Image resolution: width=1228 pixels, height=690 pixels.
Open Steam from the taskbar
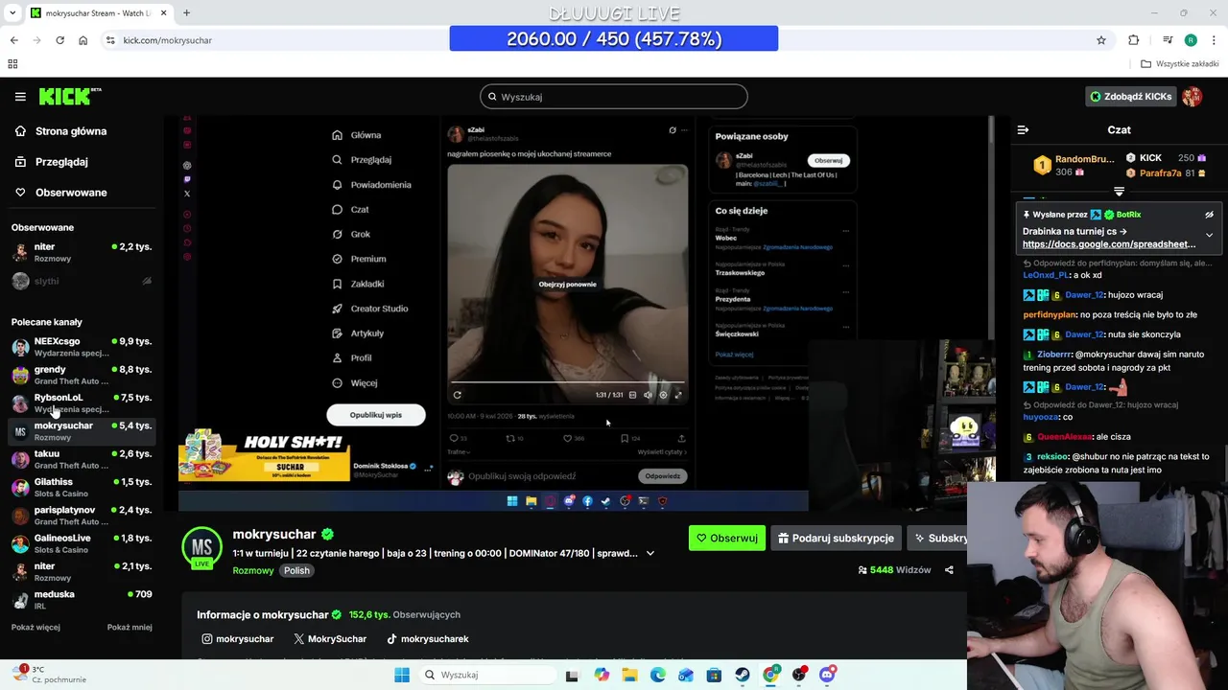743,675
